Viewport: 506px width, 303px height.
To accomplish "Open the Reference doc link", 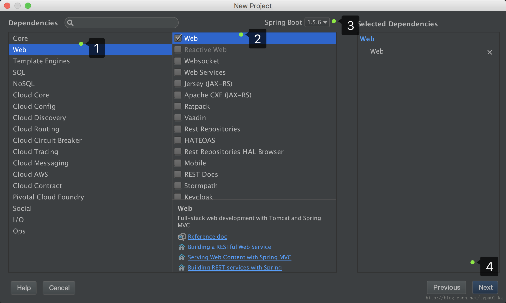I will (207, 237).
